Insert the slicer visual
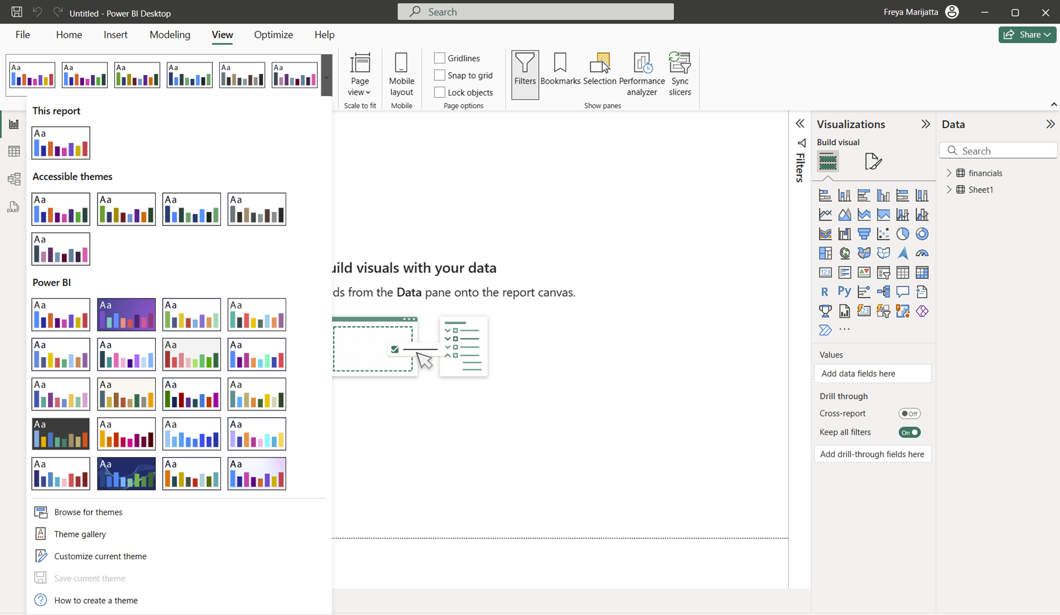The image size is (1060, 615). point(883,272)
